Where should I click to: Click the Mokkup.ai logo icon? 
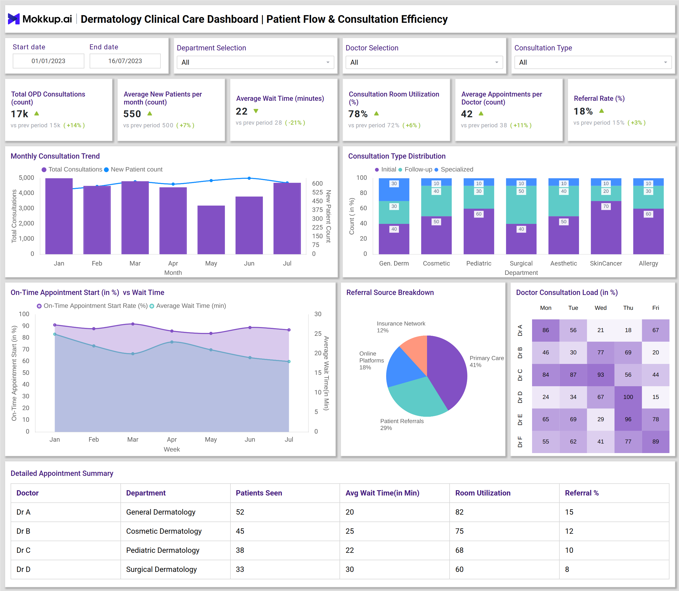point(14,19)
